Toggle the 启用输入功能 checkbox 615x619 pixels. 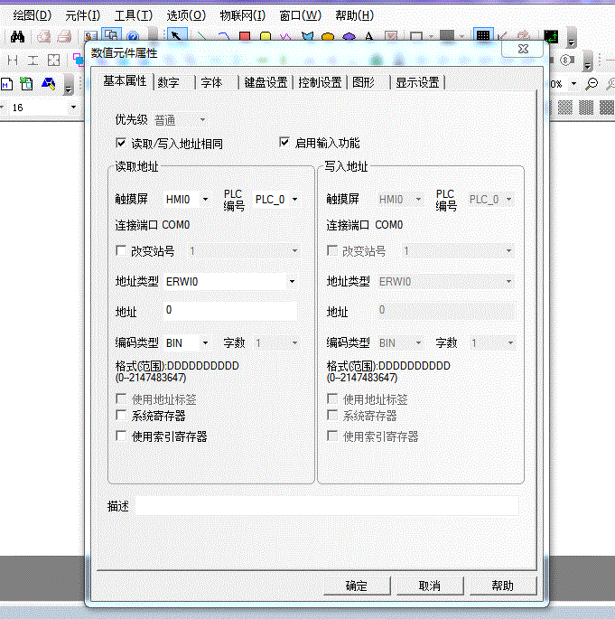click(284, 143)
